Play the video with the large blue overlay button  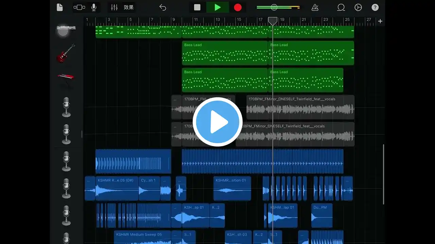[217, 122]
